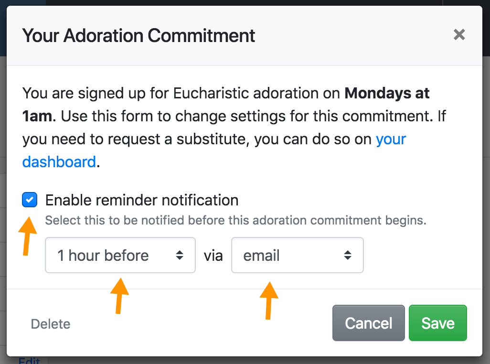
Task: Click the orange arrow under the hour dropdown
Action: click(119, 295)
